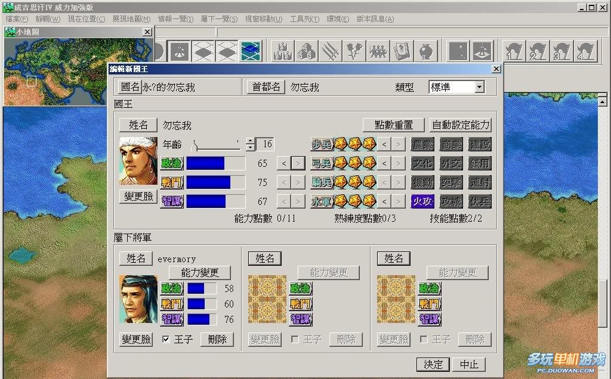Toggle the 攻城 siege skill
This screenshot has width=611, height=379.
coord(451,201)
